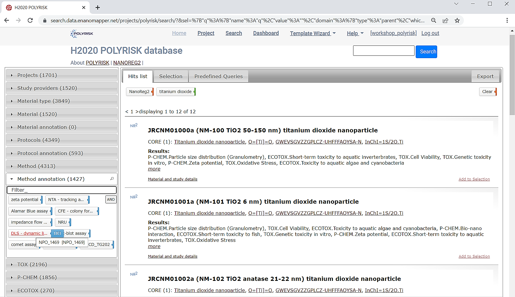Collapse the Method annotation section
The width and height of the screenshot is (515, 297).
point(51,179)
